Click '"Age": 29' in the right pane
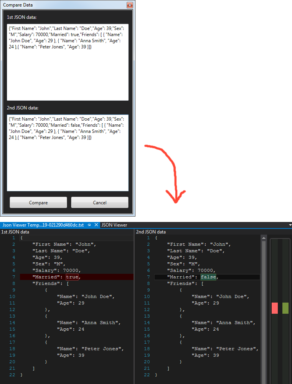This screenshot has height=384, width=292. click(205, 303)
